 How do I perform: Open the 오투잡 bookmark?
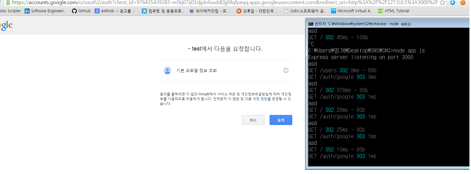(258, 11)
